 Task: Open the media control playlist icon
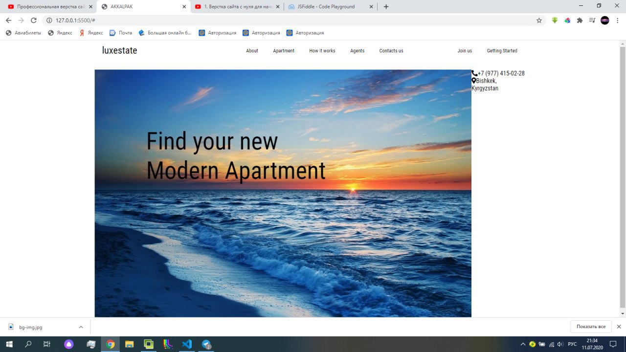point(592,21)
